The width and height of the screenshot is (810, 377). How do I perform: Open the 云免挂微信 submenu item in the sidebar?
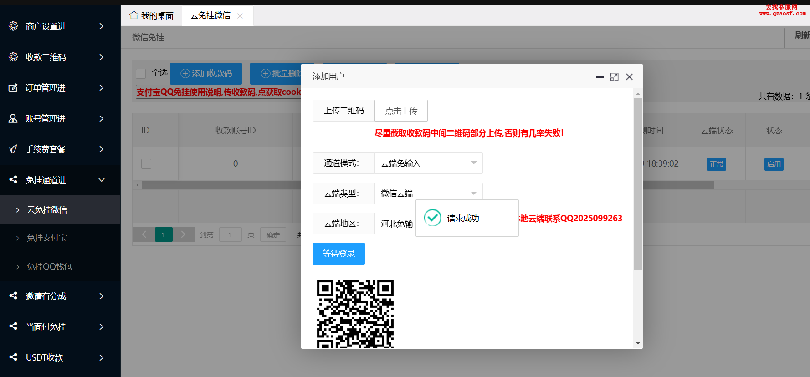[x=60, y=209]
